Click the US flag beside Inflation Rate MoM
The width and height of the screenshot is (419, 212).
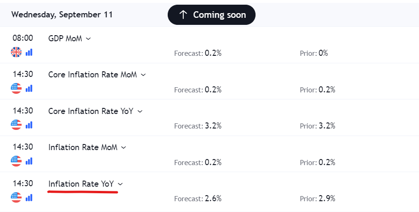click(16, 161)
